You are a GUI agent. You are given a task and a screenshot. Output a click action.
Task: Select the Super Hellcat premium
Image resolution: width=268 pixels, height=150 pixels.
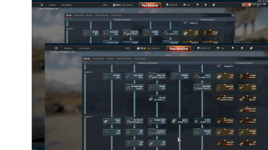(225, 121)
